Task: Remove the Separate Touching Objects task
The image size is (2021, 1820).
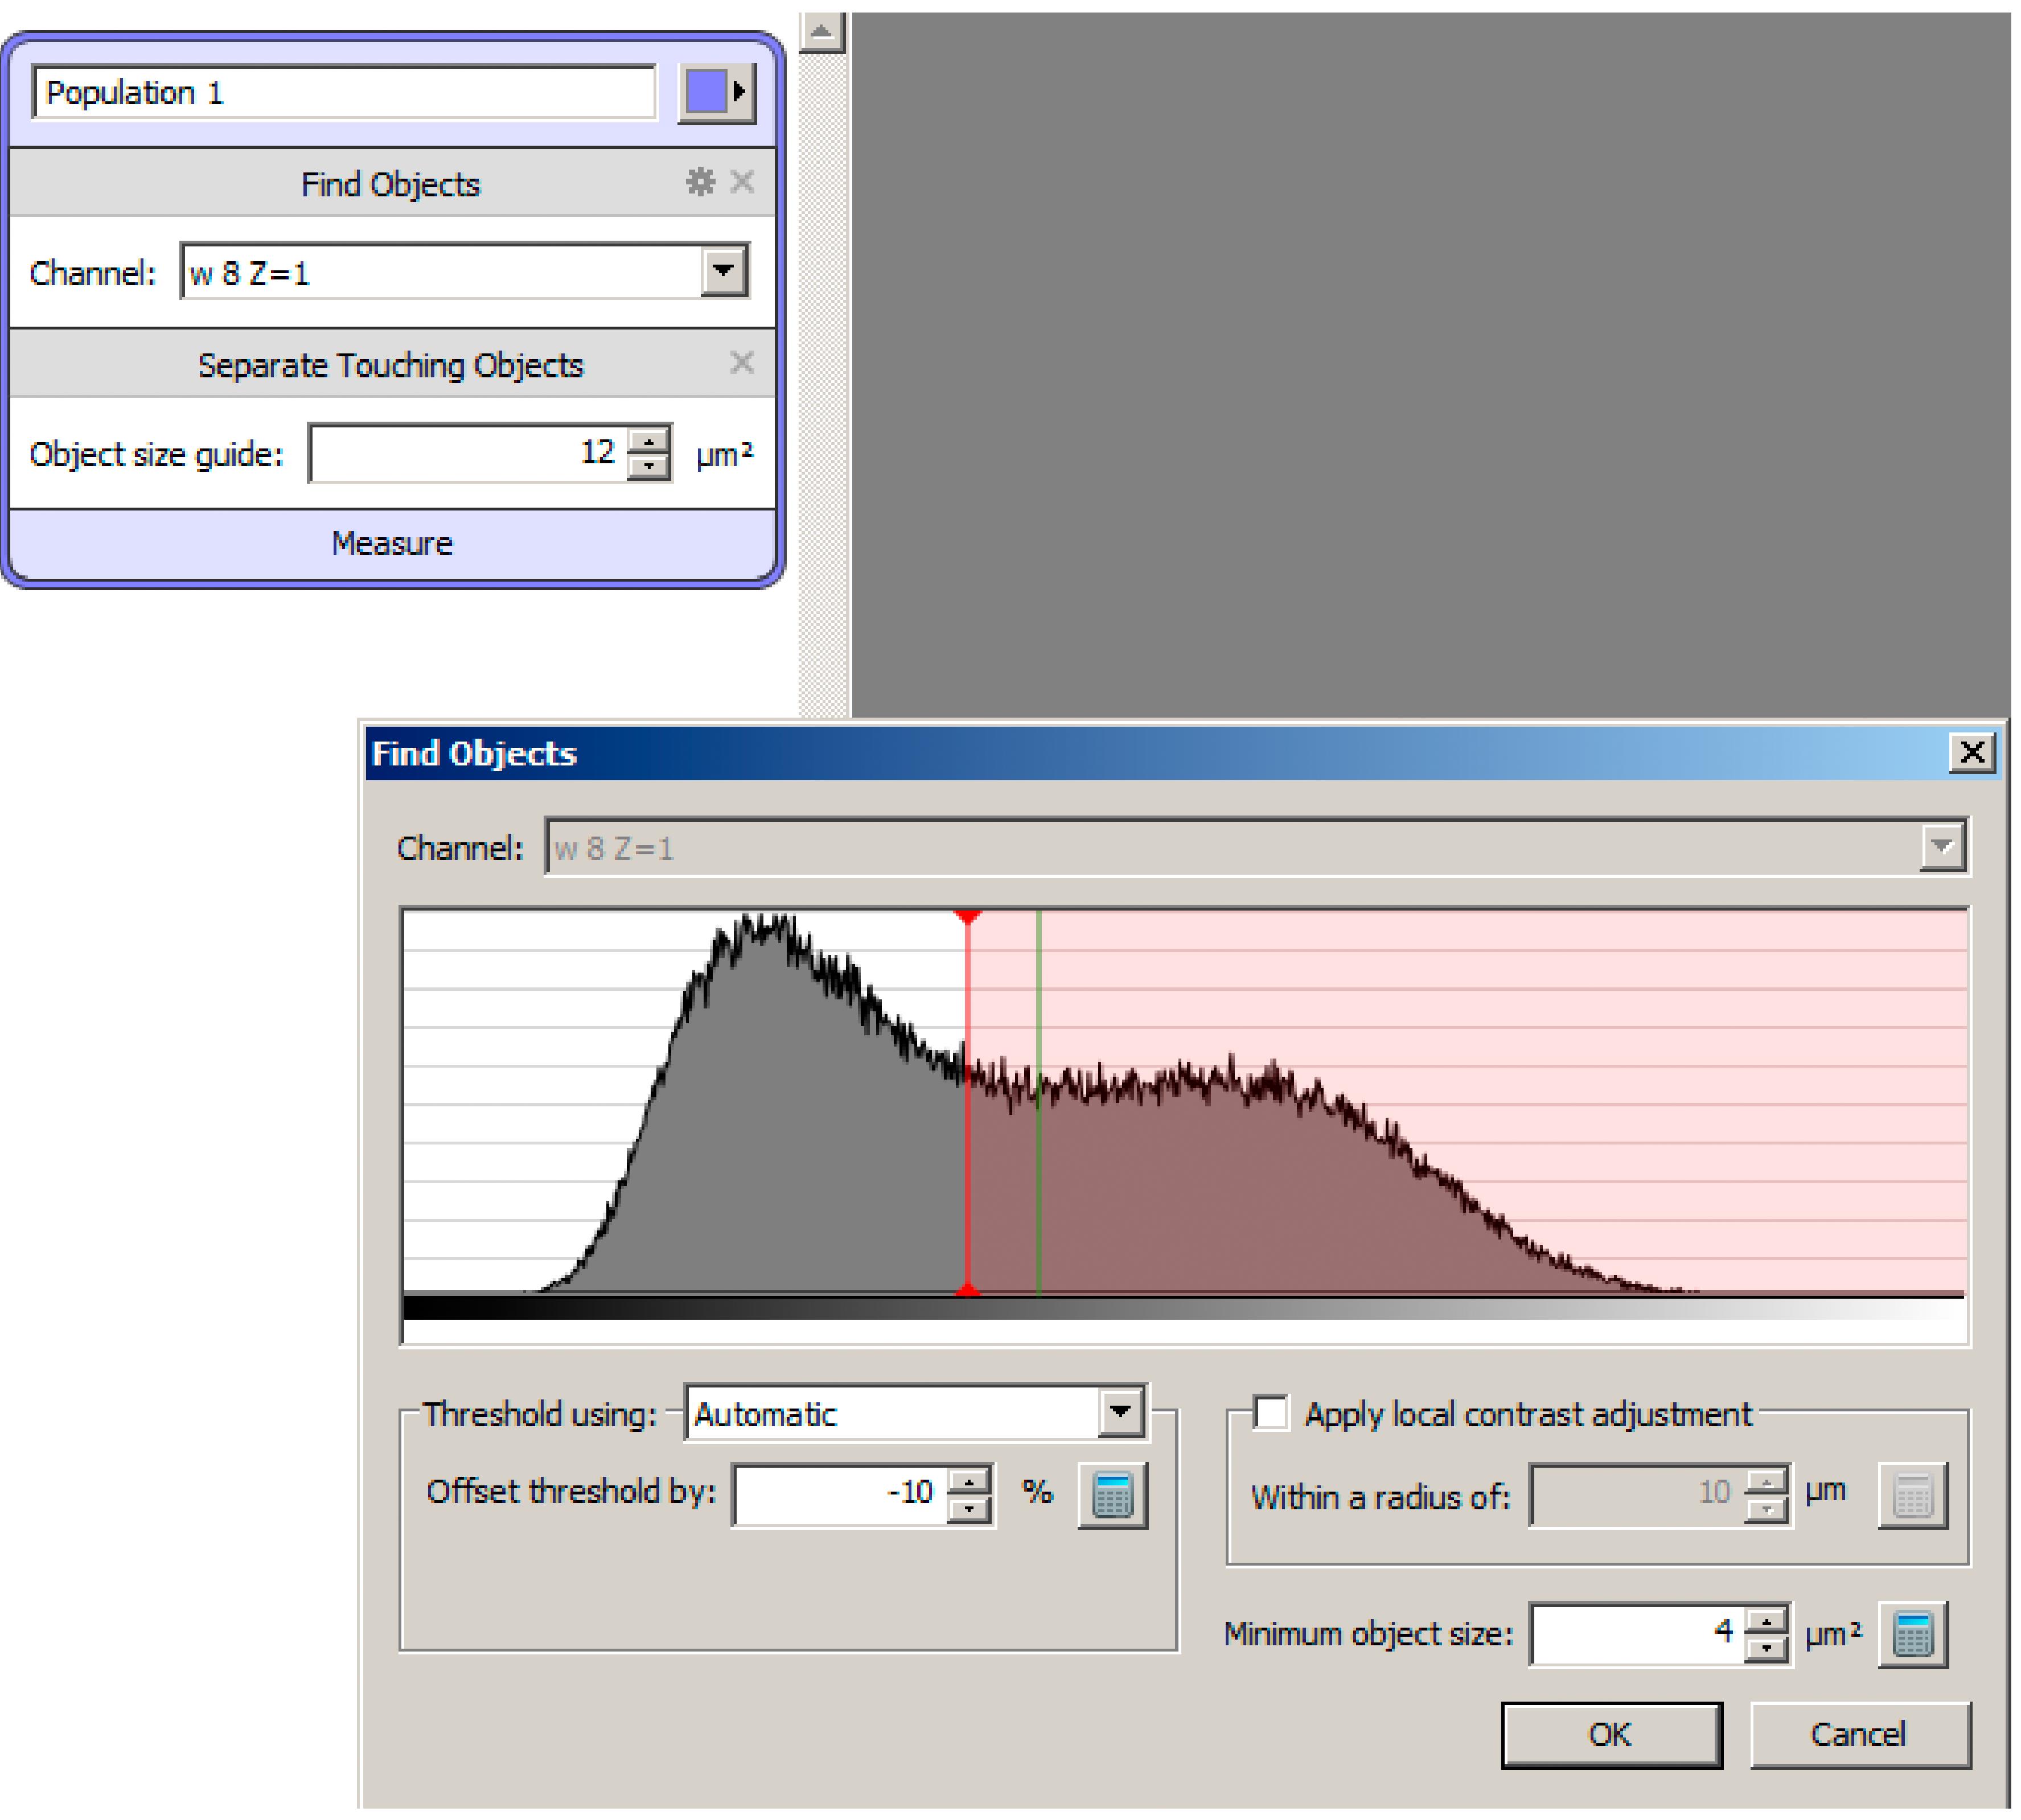Action: (742, 362)
